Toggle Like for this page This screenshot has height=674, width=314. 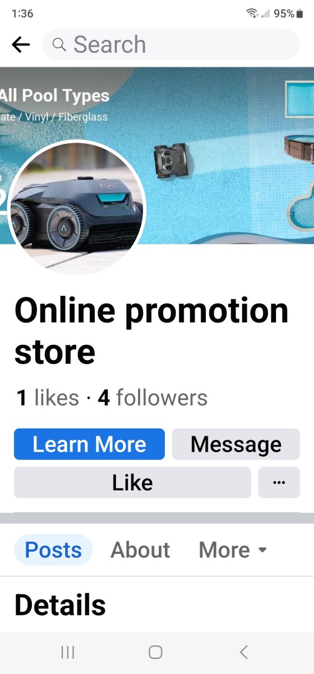(132, 482)
